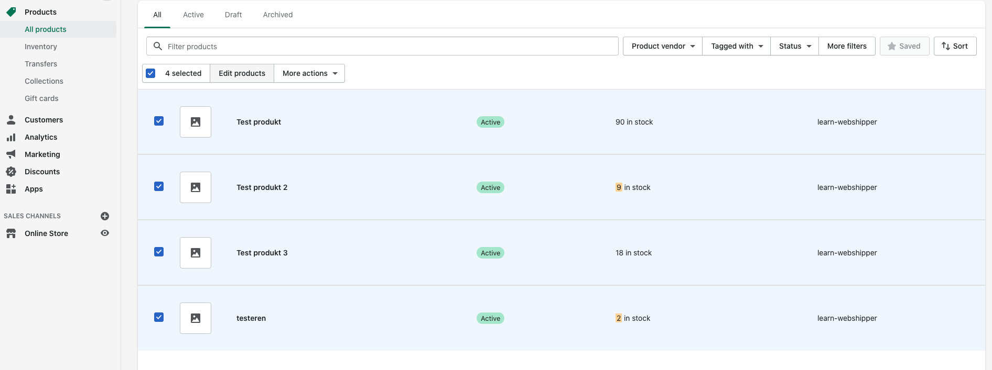Click the Discounts badge icon
Screen dimensions: 992x370
[11, 172]
